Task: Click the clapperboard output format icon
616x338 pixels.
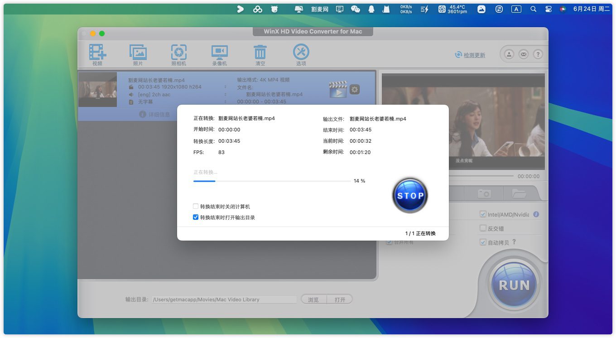Action: click(x=338, y=90)
